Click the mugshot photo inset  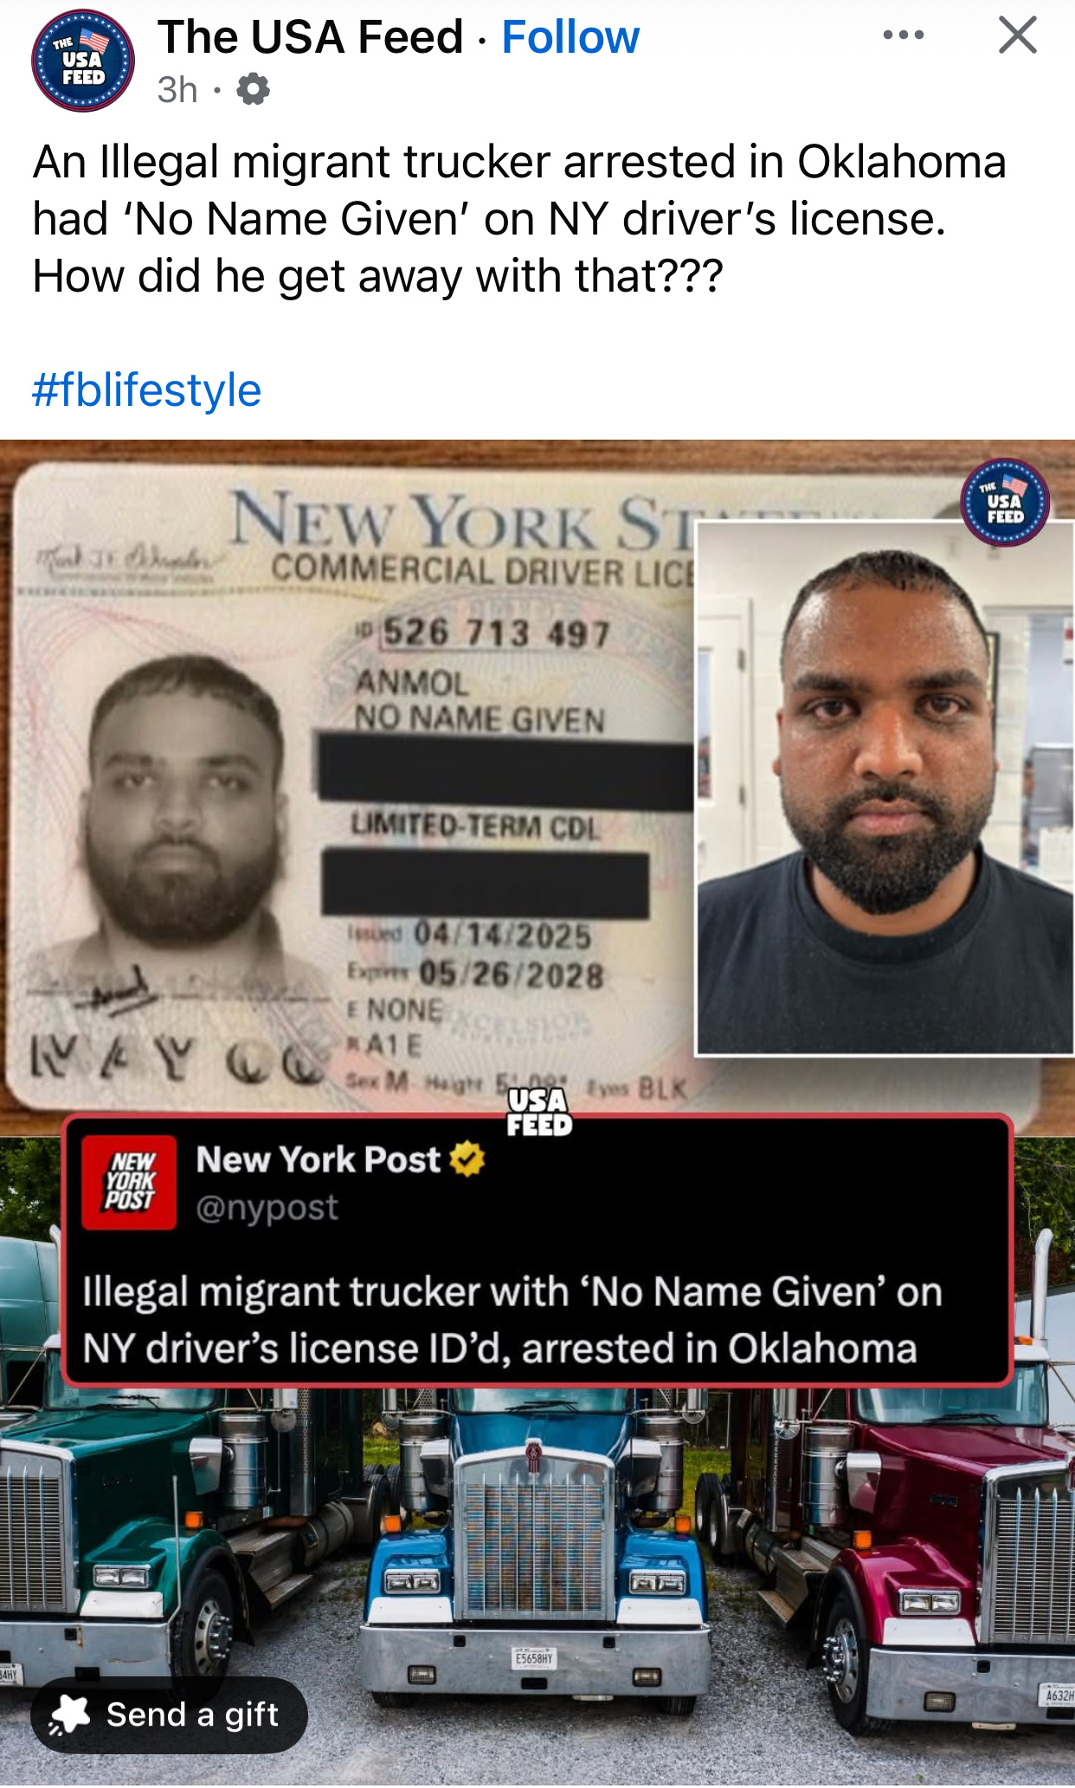pos(884,788)
